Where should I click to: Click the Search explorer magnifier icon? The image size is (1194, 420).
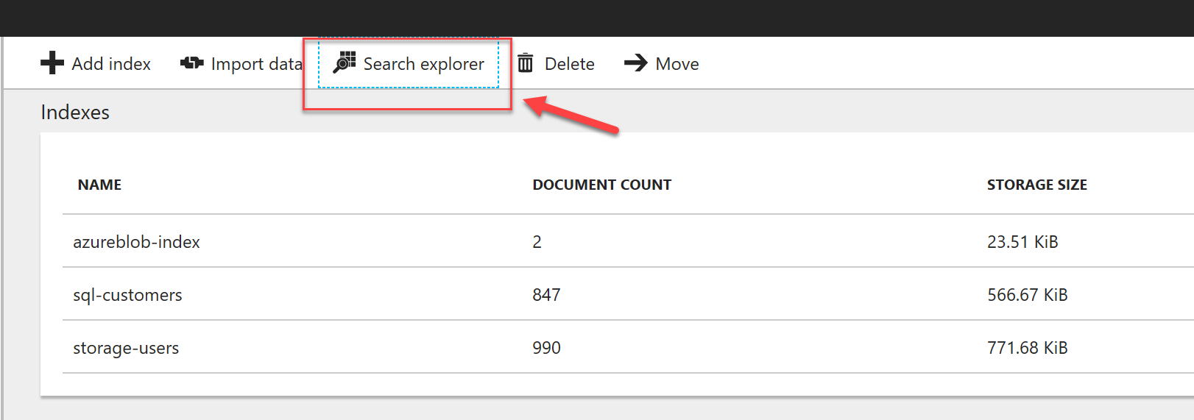point(345,63)
